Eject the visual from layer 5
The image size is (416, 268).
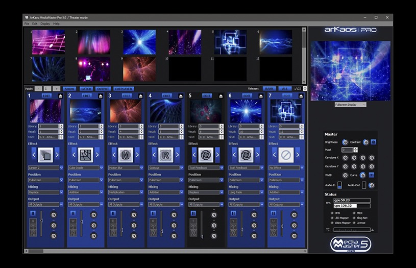(221, 96)
